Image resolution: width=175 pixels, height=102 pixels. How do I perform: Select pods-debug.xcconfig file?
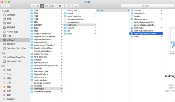pyautogui.click(x=146, y=22)
